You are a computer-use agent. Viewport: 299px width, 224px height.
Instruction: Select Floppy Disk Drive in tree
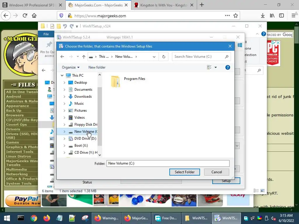tap(86, 125)
